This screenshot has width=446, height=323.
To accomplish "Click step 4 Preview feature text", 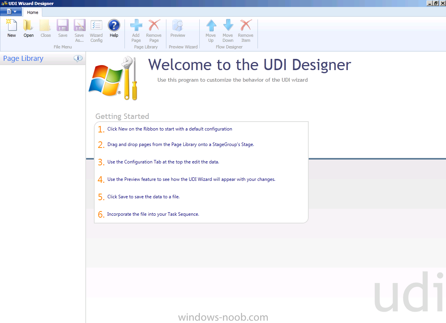I will 192,179.
